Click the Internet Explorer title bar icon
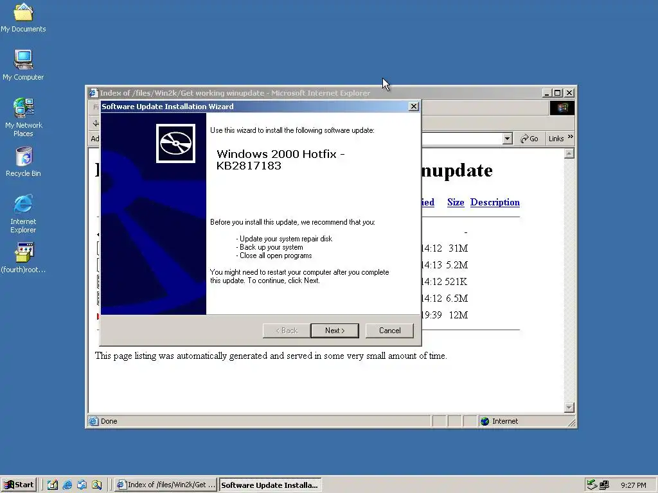658x493 pixels. coord(93,92)
